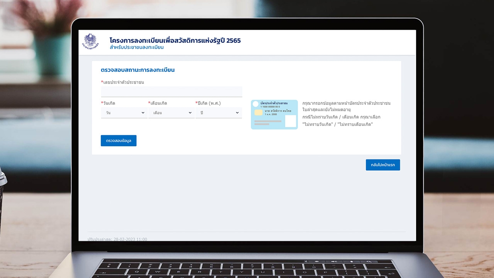The width and height of the screenshot is (494, 278).
Task: Click the ตรวจสอบสถานะการลงทะเบียน heading
Action: click(x=138, y=70)
